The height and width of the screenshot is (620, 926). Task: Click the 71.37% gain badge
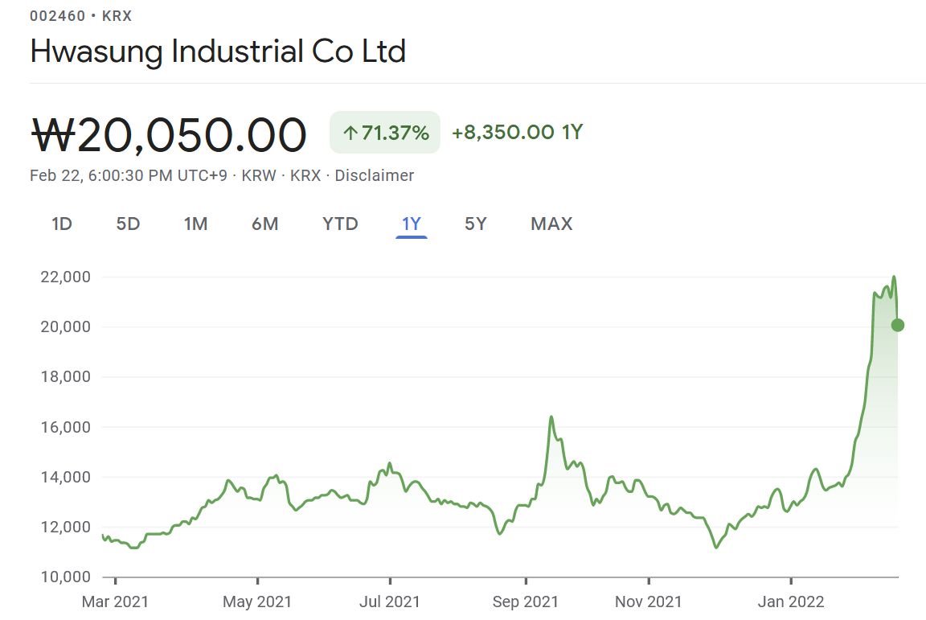pos(385,133)
